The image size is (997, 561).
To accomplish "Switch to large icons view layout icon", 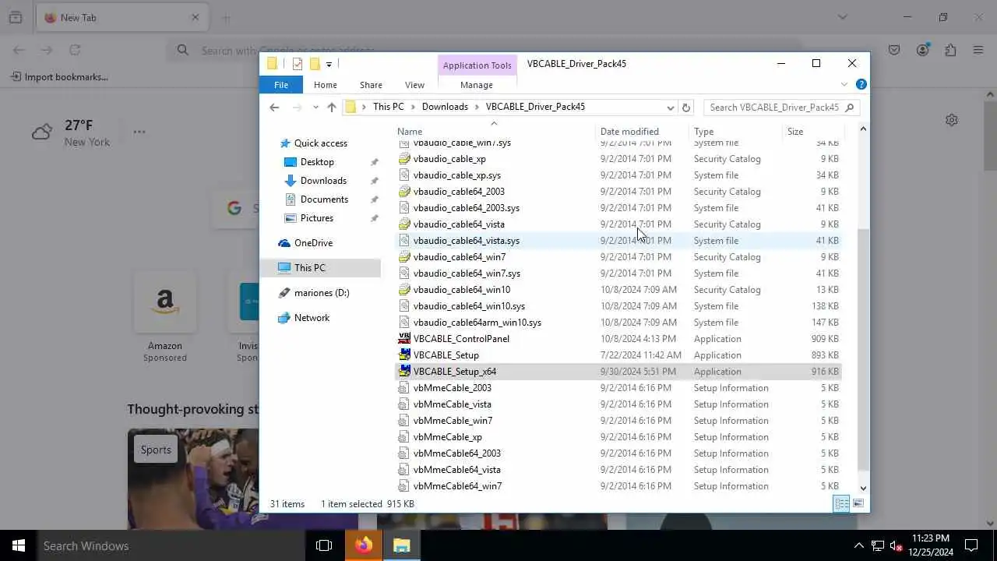I will click(x=858, y=503).
